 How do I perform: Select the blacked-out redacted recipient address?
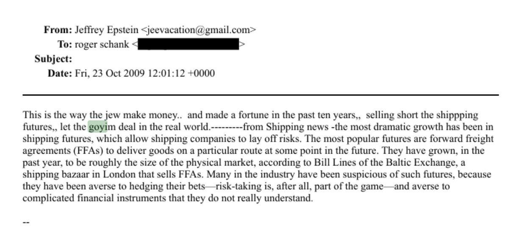(x=188, y=44)
